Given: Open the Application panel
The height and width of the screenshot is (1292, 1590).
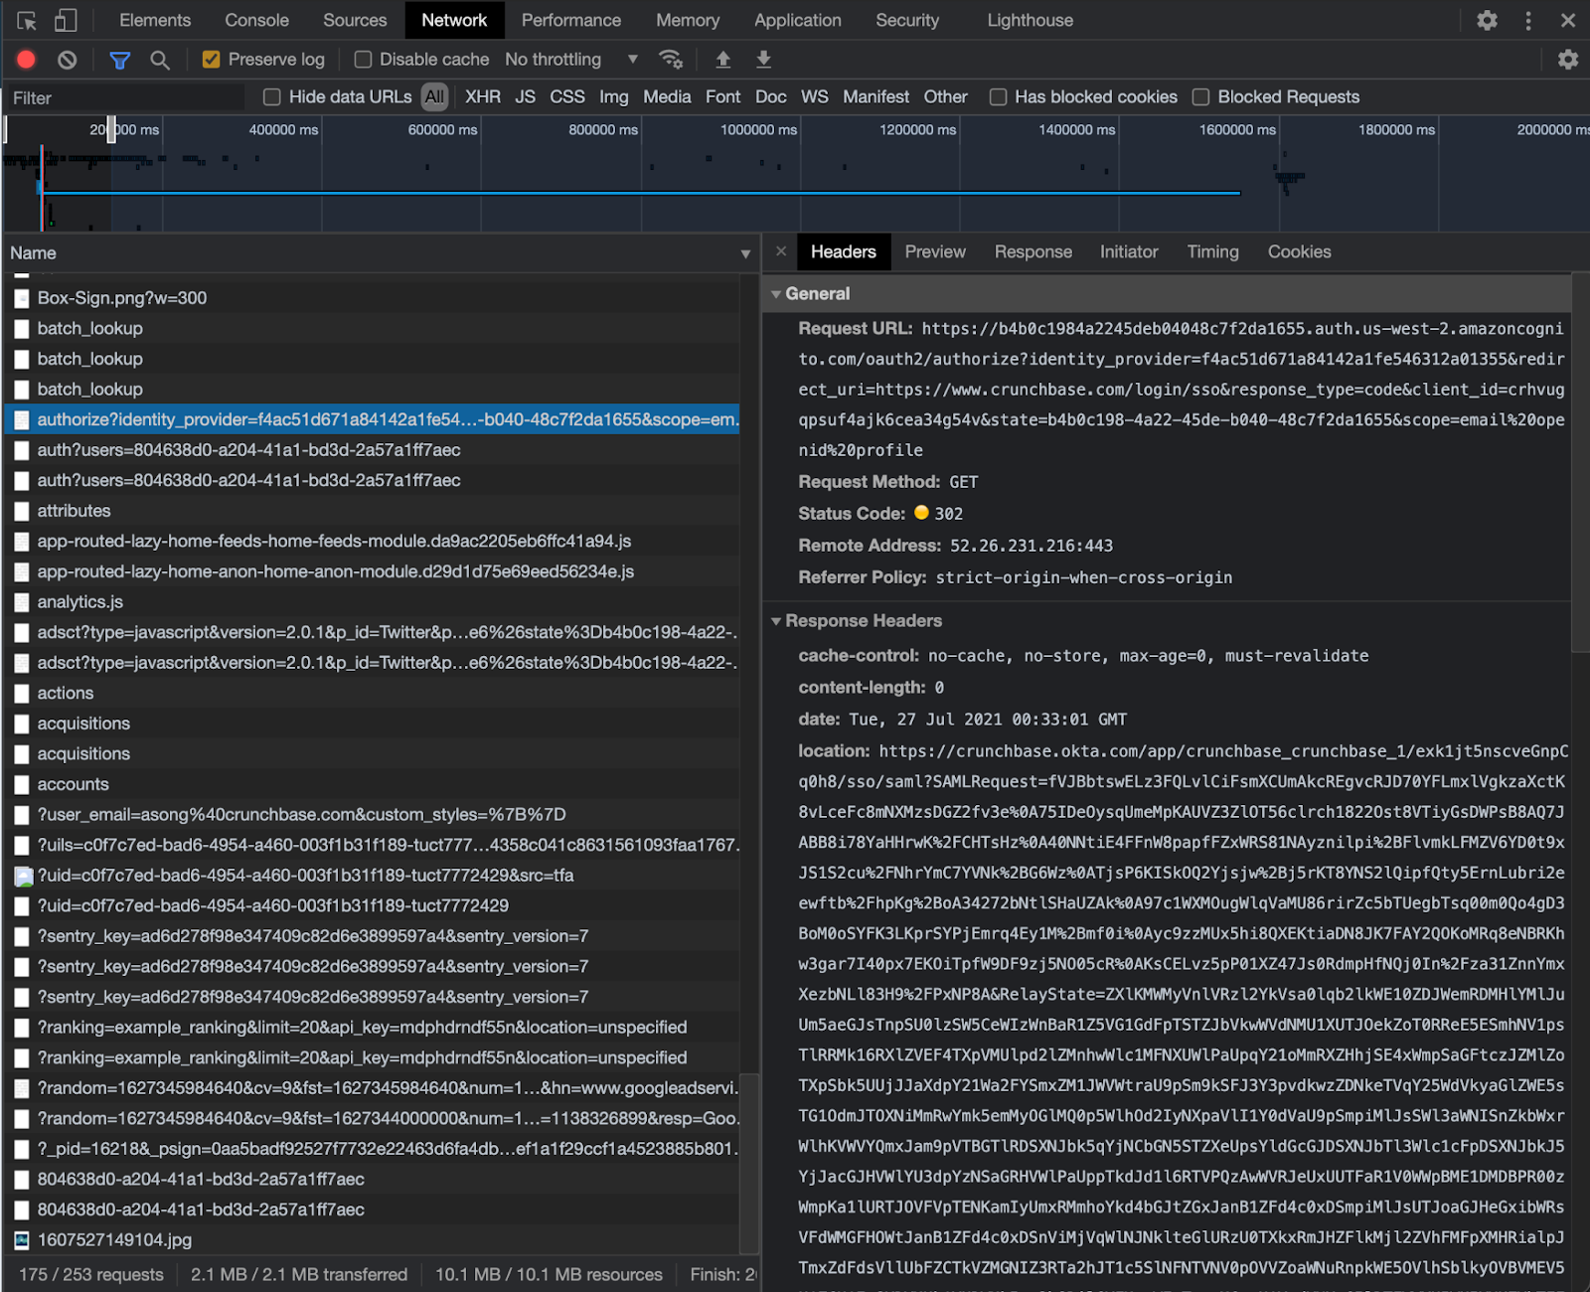Looking at the screenshot, I should point(798,20).
